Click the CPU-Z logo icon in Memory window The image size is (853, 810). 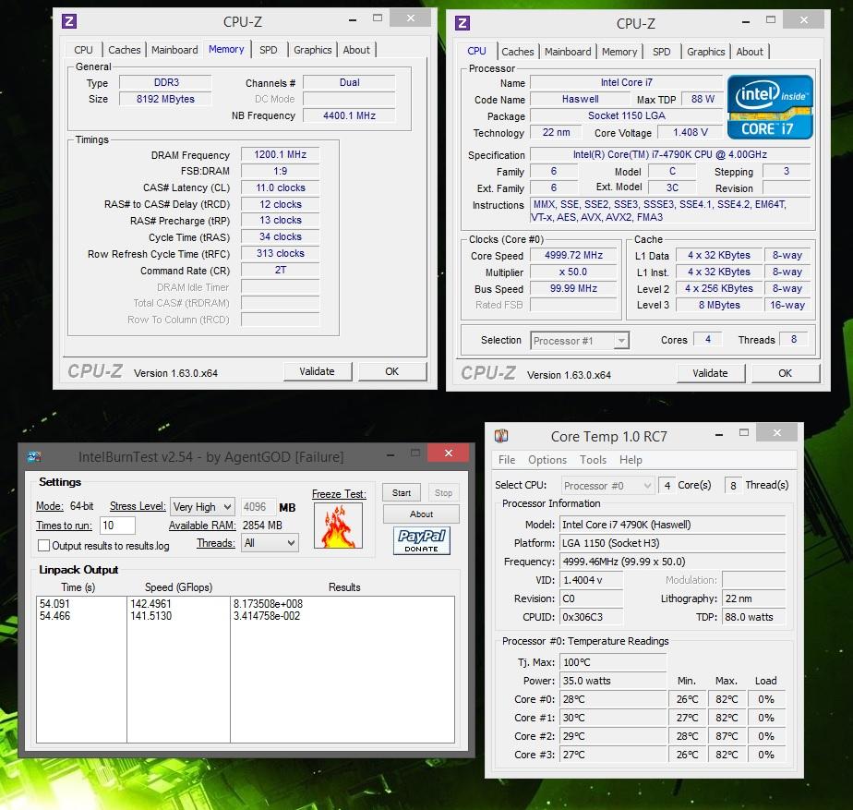coord(69,21)
